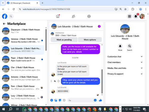Viewport: 149px width, 112px height.
Task: Expand Media, files and links section
Action: point(125,68)
